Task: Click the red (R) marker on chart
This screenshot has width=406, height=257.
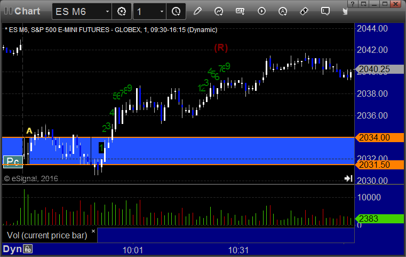Action: 221,48
